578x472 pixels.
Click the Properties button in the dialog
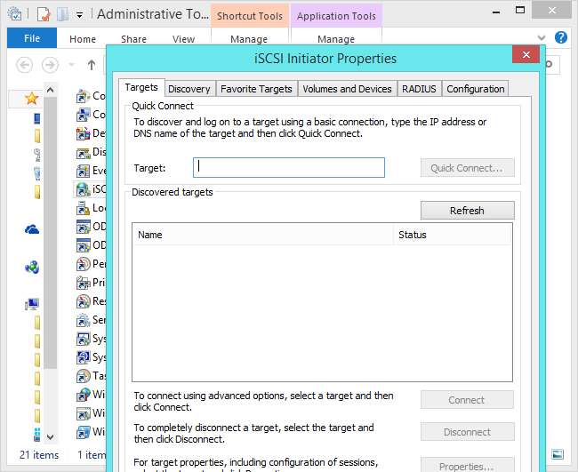click(467, 465)
